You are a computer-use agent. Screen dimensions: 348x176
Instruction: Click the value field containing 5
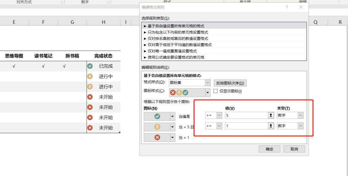click(247, 115)
